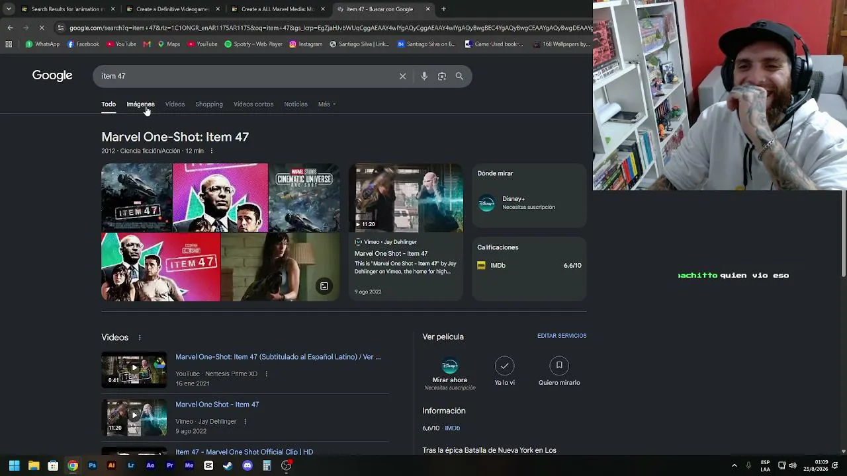The height and width of the screenshot is (476, 847).
Task: Open Premiere Pro from the taskbar
Action: tap(170, 465)
